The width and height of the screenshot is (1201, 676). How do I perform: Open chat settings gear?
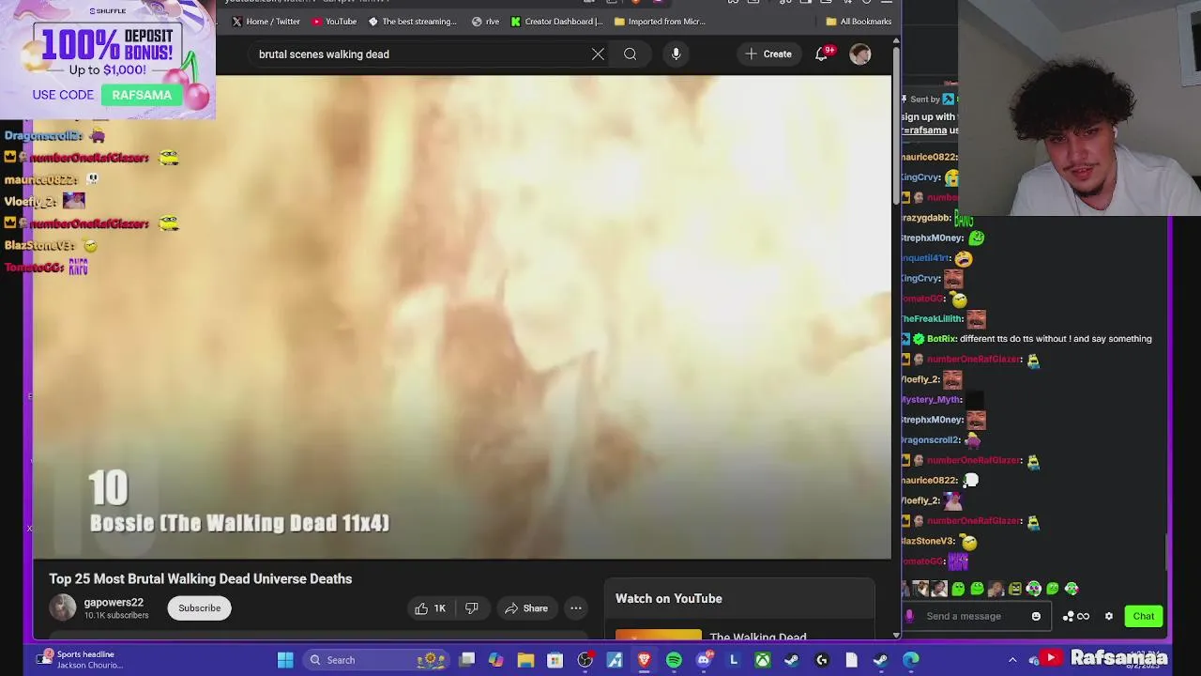tap(1109, 617)
